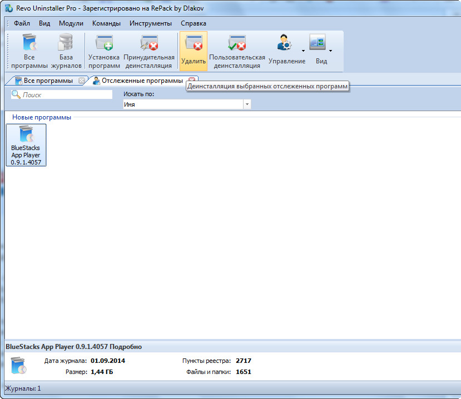Expand the Управление dropdown arrow
Image resolution: width=461 pixels, height=399 pixels.
pyautogui.click(x=304, y=51)
